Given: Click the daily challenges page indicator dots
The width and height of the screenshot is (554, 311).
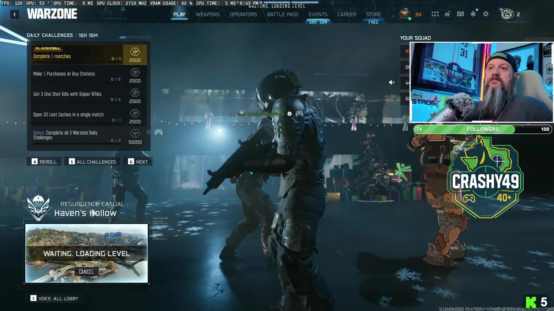Looking at the screenshot, I should coord(135,38).
